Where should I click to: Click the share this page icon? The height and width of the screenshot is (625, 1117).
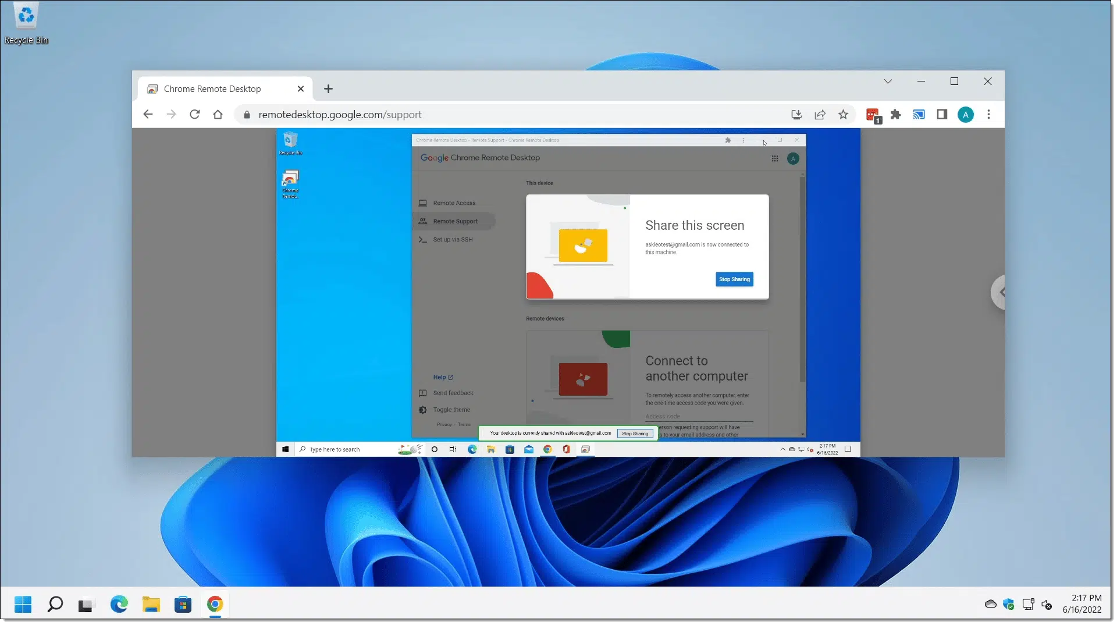click(x=820, y=115)
